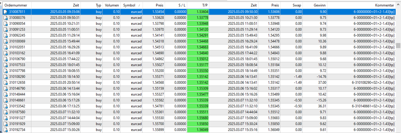Click the loss value -14.76
Image resolution: width=401 pixels, height=133 pixels.
tap(321, 77)
